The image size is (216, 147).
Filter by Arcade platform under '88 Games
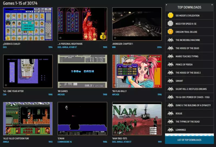(x=61, y=95)
